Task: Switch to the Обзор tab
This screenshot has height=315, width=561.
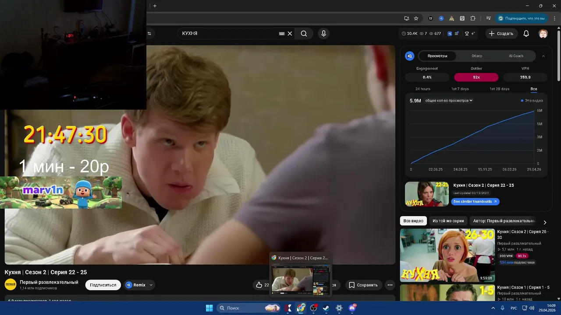Action: 477,56
